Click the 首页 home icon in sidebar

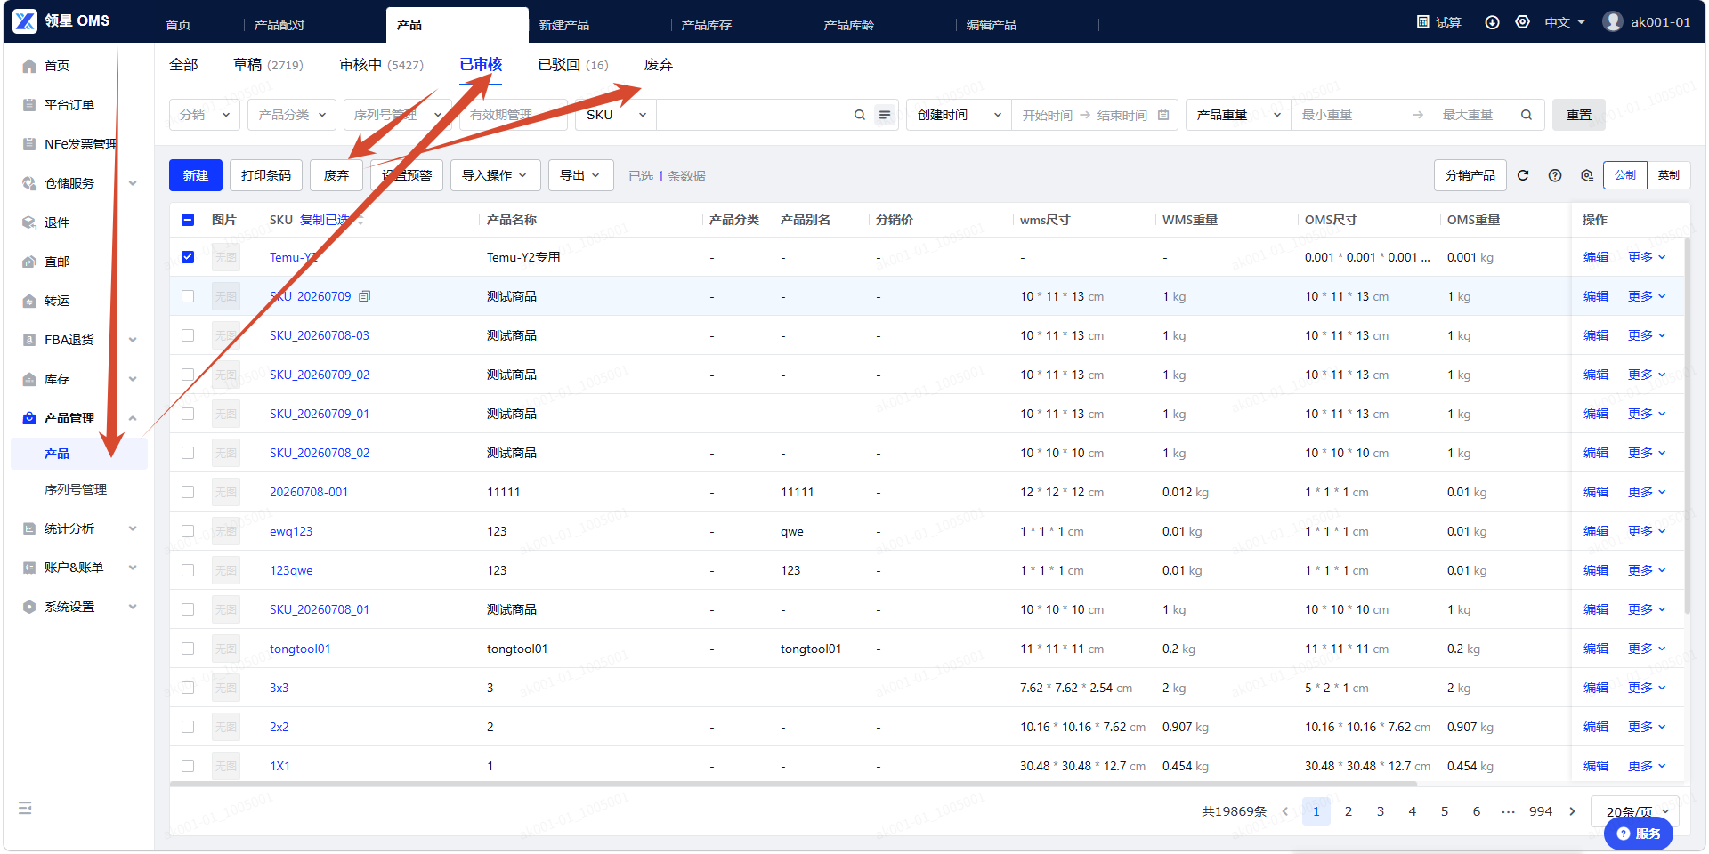29,66
